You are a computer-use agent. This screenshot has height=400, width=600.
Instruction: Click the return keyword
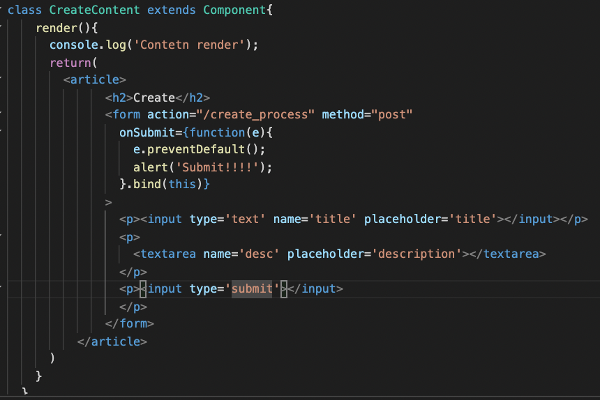(70, 62)
